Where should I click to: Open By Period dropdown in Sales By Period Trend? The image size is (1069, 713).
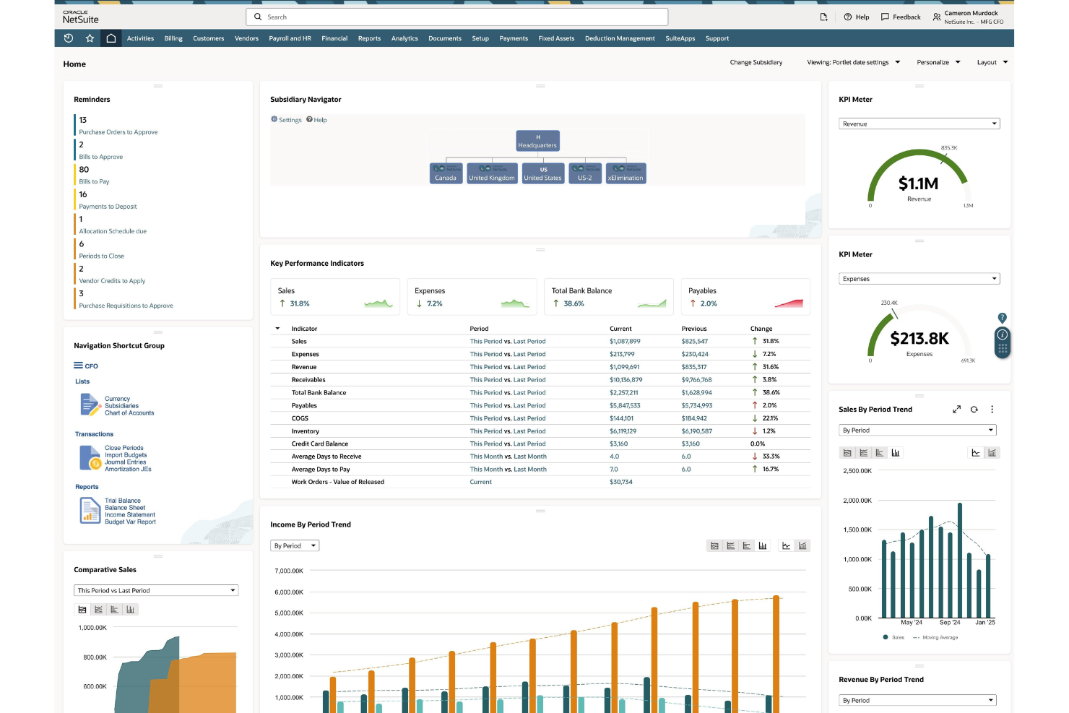tap(918, 431)
